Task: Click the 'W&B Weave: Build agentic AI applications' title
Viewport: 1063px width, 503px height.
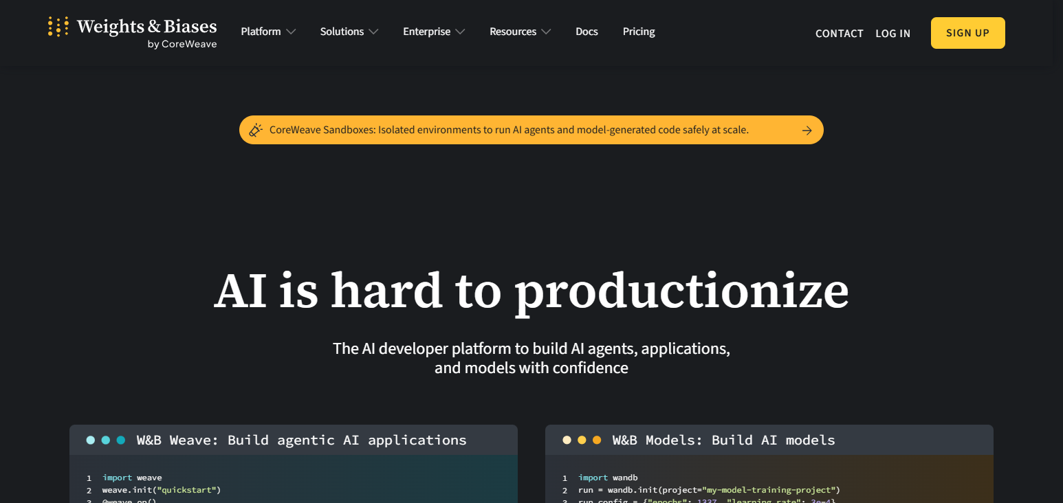Action: [302, 440]
